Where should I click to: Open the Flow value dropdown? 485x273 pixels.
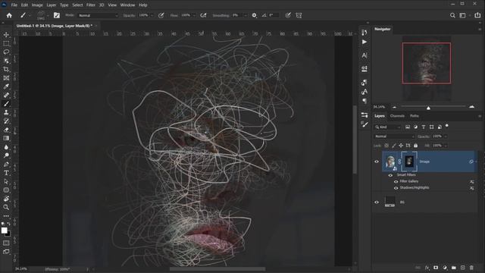point(194,15)
